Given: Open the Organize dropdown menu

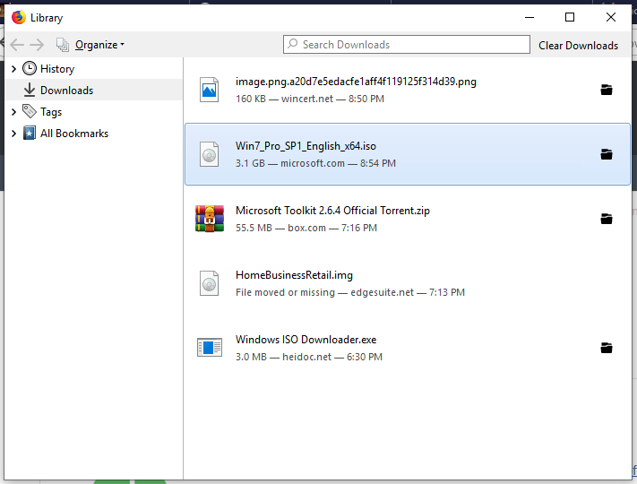Looking at the screenshot, I should (x=99, y=45).
